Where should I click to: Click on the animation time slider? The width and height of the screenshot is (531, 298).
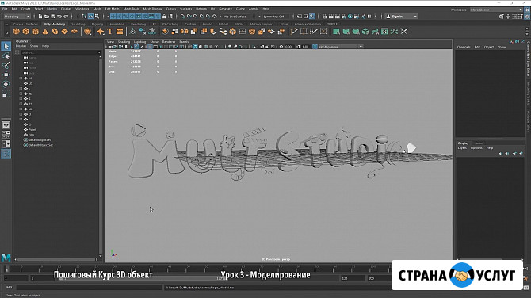[197, 268]
